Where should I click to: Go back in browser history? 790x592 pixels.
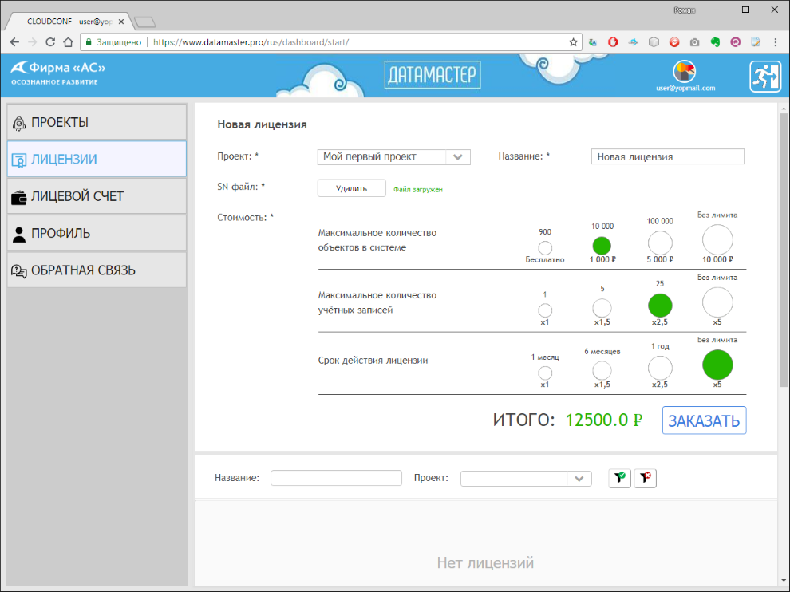pyautogui.click(x=14, y=42)
